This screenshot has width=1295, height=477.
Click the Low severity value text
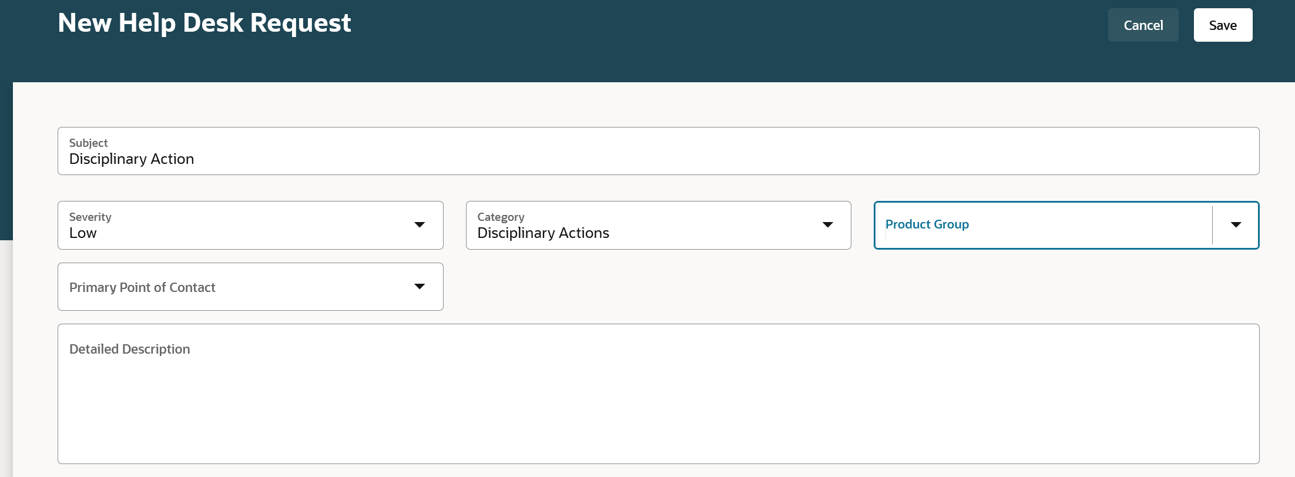point(82,233)
